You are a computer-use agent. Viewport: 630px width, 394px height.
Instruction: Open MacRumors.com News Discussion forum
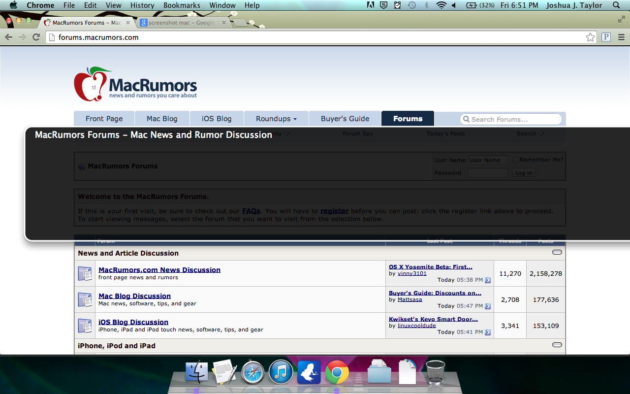pos(159,270)
